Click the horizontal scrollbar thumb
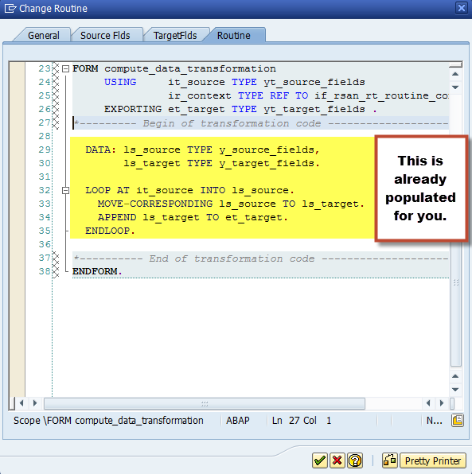 coord(205,403)
